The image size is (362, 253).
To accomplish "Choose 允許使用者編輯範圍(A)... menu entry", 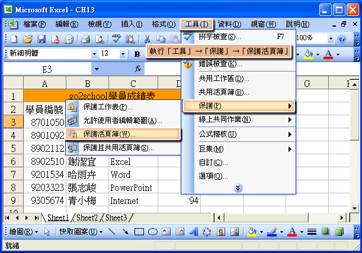I will pos(123,120).
